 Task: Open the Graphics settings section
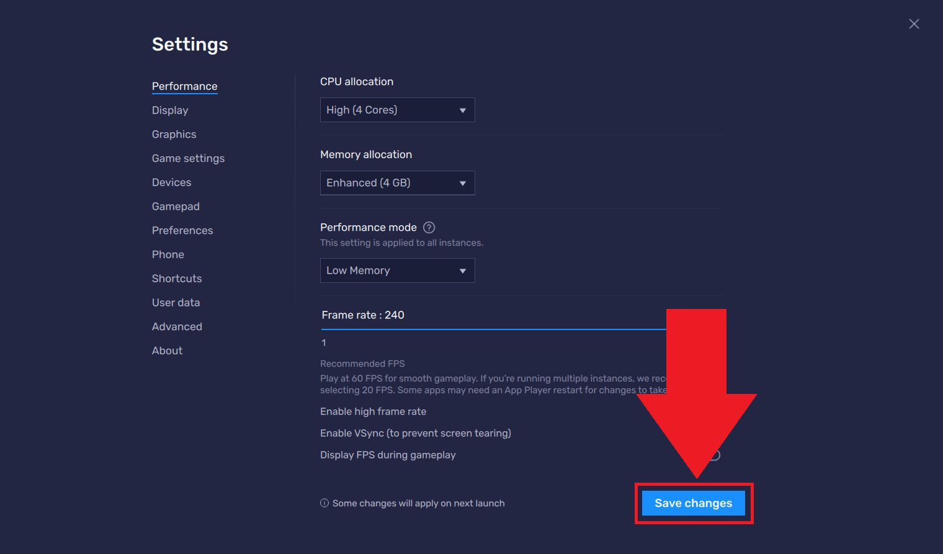pyautogui.click(x=174, y=135)
